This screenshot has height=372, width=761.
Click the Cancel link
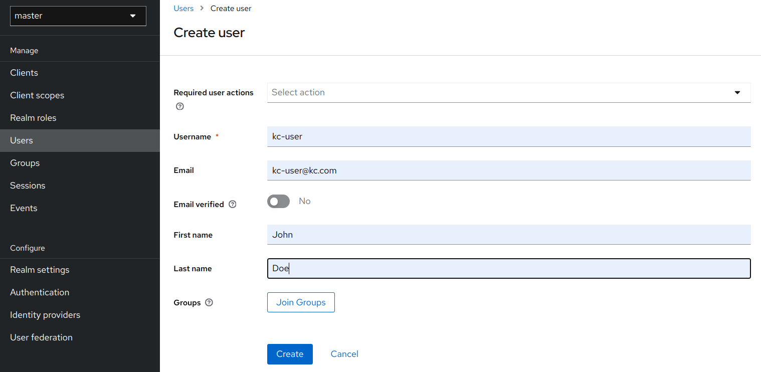[x=344, y=354]
